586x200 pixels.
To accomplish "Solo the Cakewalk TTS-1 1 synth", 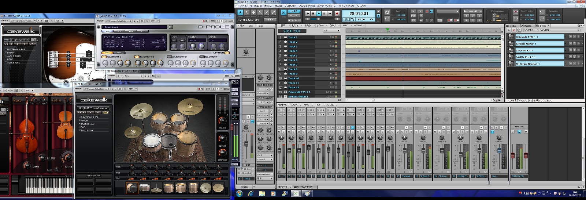I will (574, 36).
